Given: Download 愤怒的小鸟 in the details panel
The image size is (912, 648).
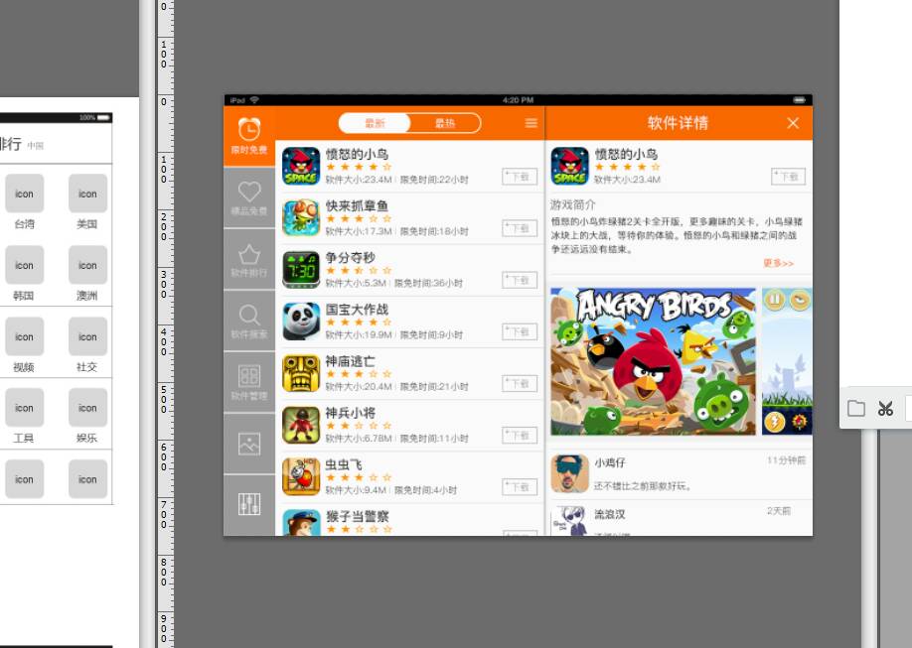Looking at the screenshot, I should click(x=789, y=177).
